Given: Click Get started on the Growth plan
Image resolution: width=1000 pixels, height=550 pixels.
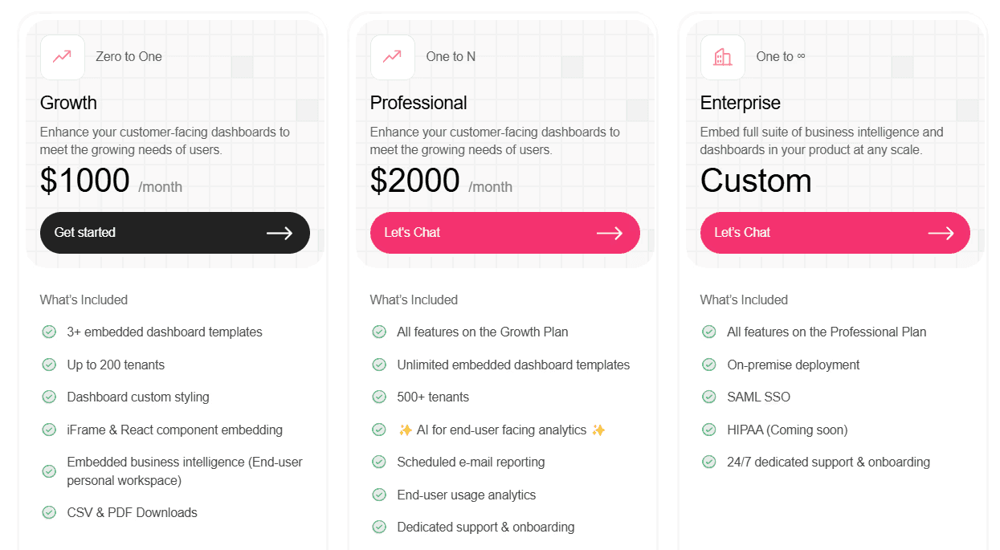Looking at the screenshot, I should [x=175, y=233].
